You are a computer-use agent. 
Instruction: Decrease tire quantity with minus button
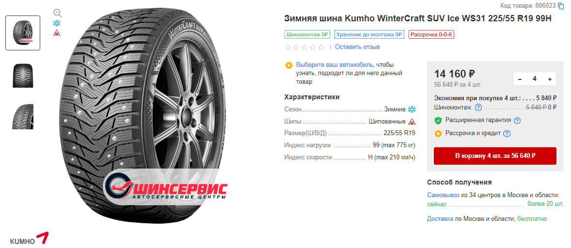[x=520, y=79]
